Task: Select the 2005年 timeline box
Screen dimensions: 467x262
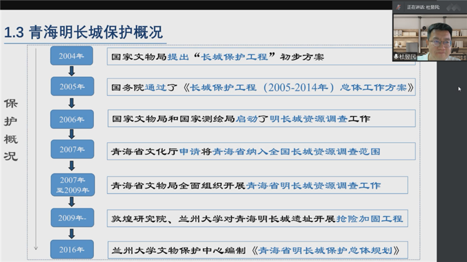Action: pos(72,86)
